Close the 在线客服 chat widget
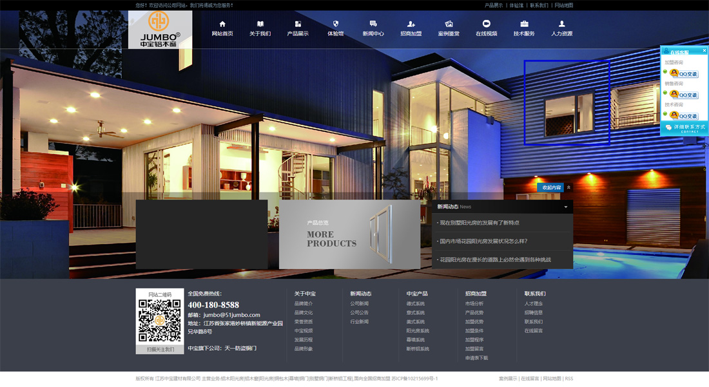The width and height of the screenshot is (709, 387). click(704, 51)
